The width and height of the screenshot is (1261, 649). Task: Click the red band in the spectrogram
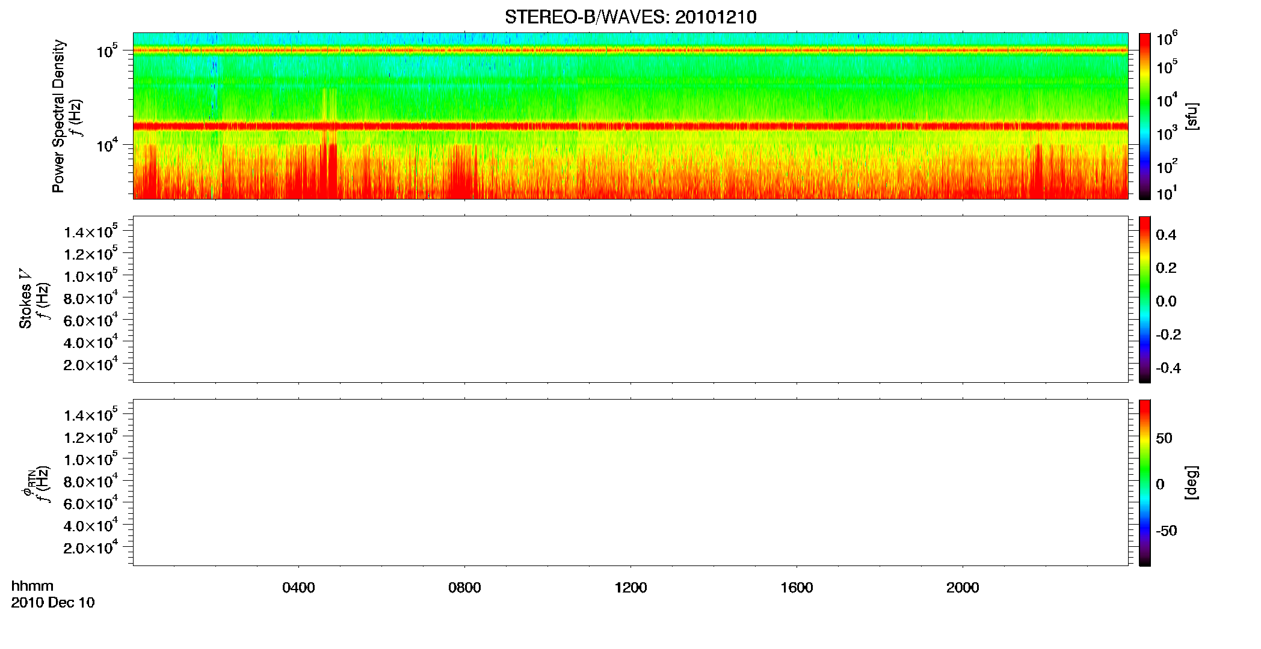[x=630, y=126]
